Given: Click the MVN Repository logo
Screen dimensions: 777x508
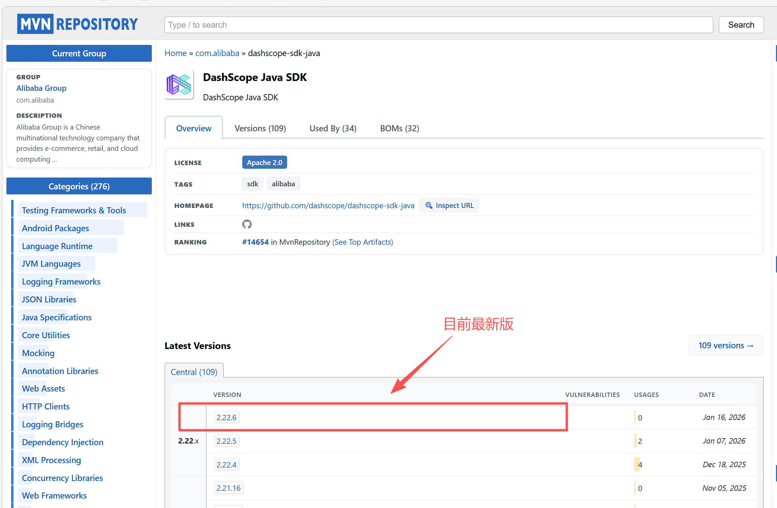Looking at the screenshot, I should (78, 24).
